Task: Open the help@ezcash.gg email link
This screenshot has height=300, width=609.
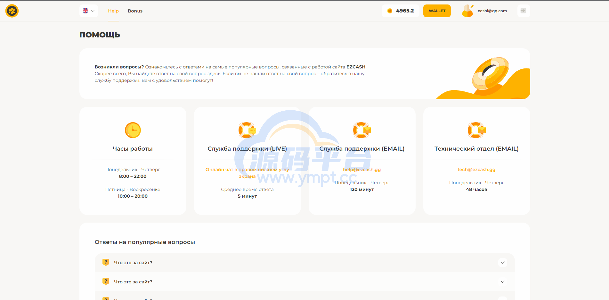Action: point(362,170)
